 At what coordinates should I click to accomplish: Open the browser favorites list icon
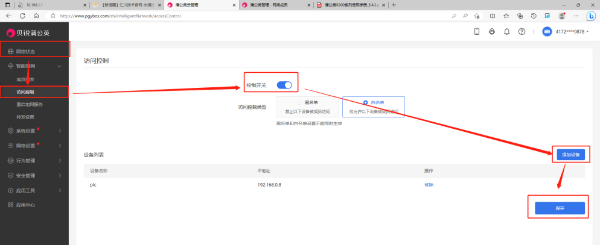(x=506, y=16)
